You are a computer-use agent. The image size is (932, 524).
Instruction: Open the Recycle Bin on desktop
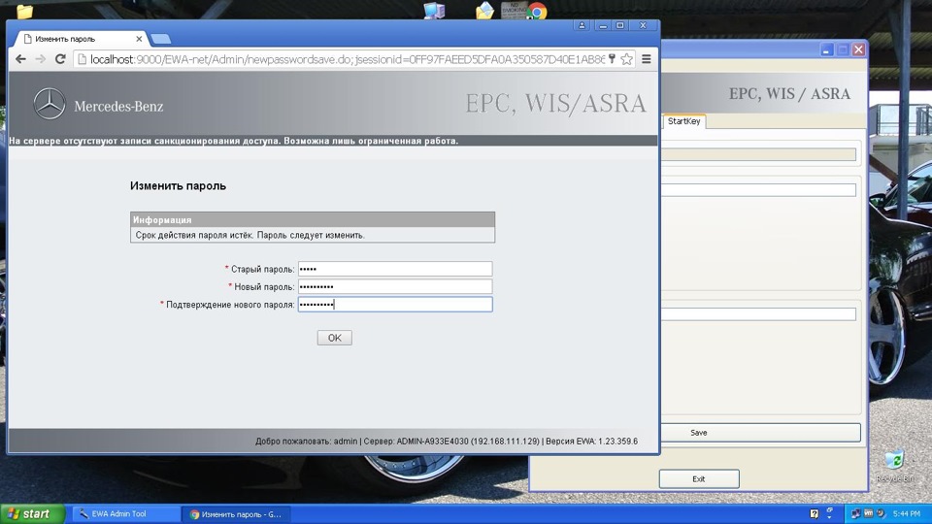[894, 465]
